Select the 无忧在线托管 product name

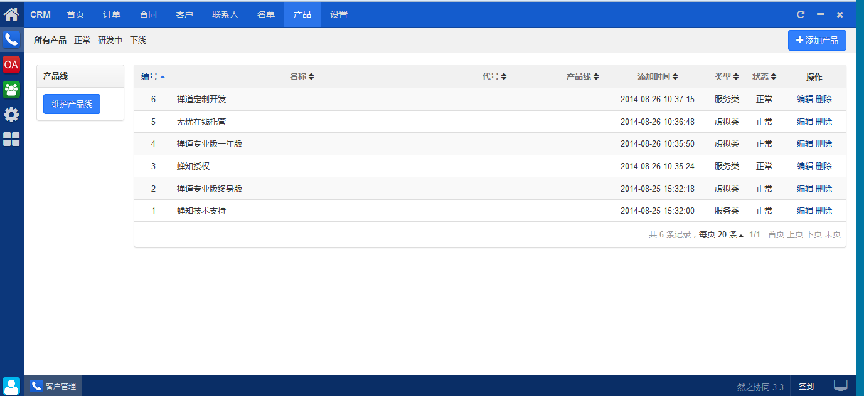tap(201, 122)
